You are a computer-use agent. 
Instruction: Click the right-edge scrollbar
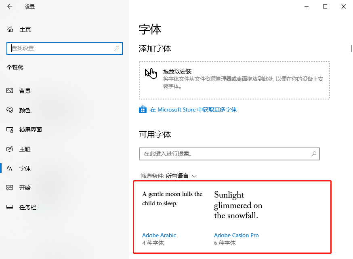(x=351, y=50)
